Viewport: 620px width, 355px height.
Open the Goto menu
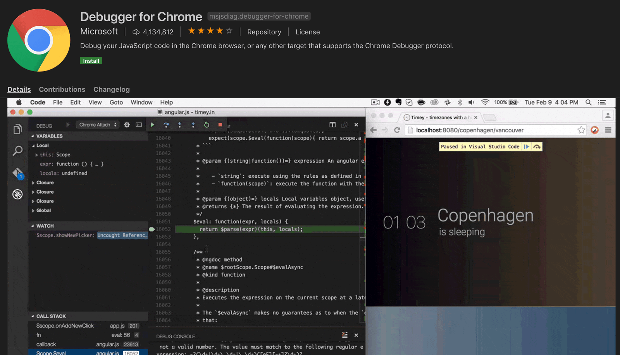(x=116, y=102)
